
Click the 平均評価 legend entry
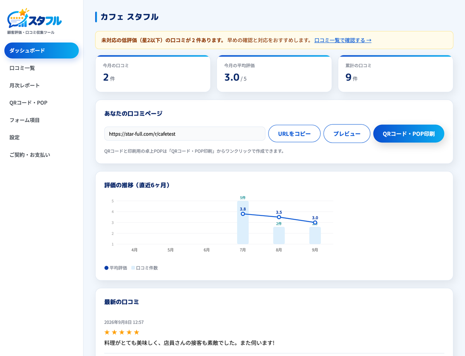tap(116, 268)
